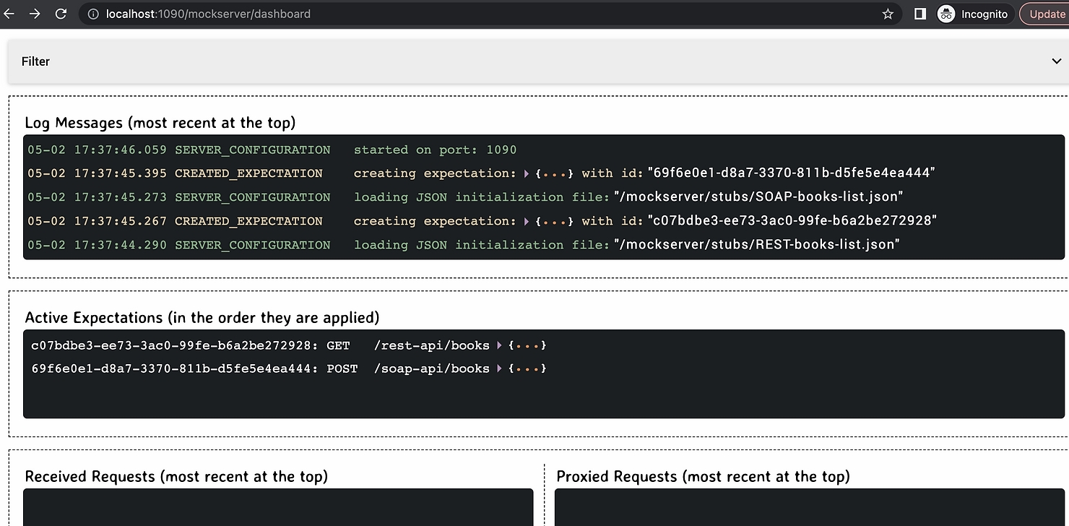Expand POST /soap-api/books expectation details
The width and height of the screenshot is (1069, 526).
[x=500, y=369]
